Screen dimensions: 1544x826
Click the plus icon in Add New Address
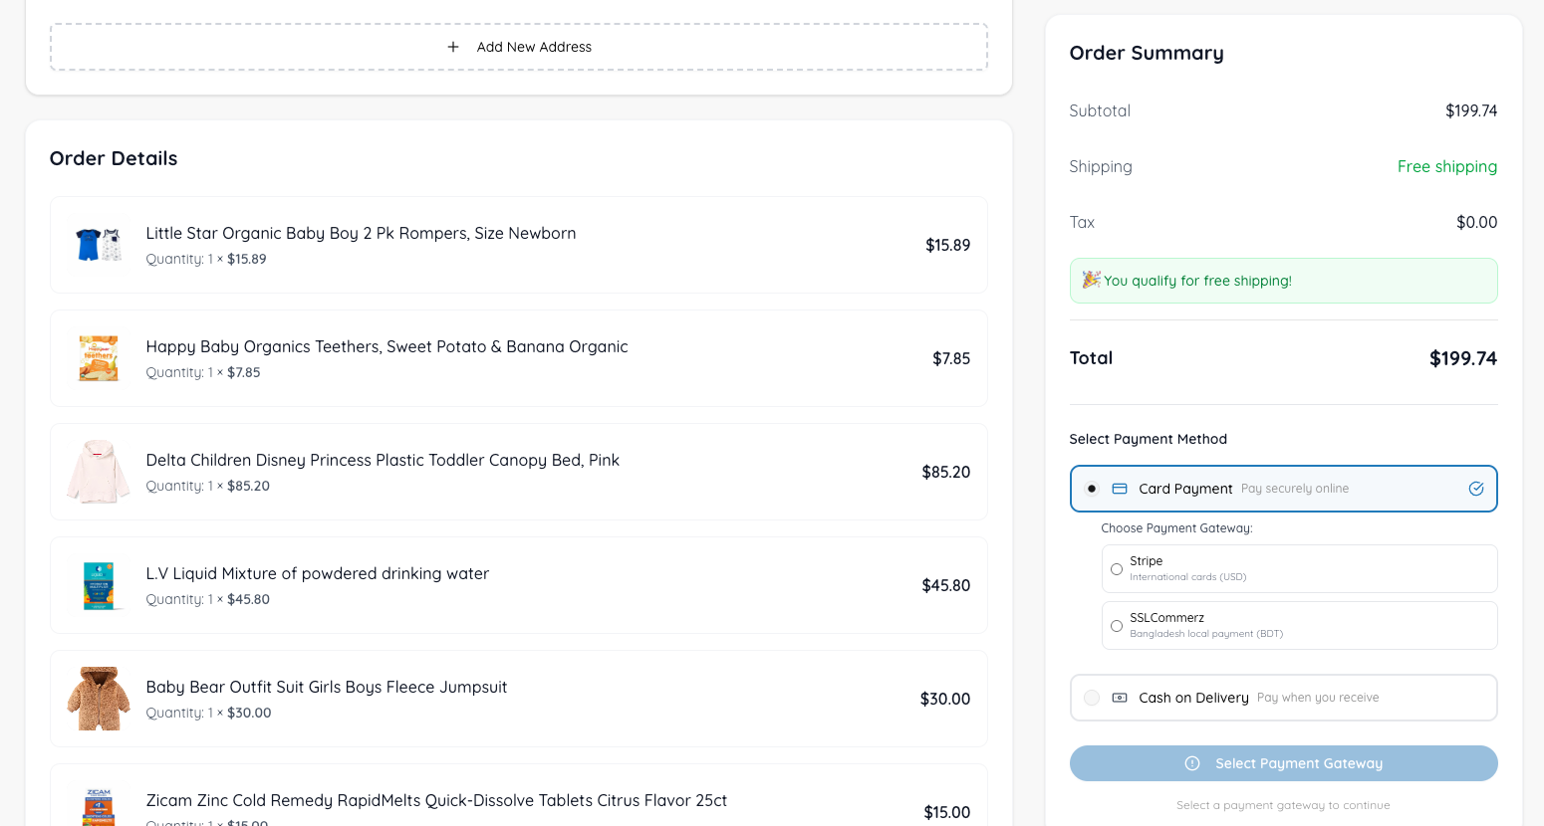point(453,47)
